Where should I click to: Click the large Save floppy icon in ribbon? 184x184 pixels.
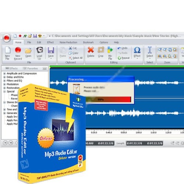51,50
